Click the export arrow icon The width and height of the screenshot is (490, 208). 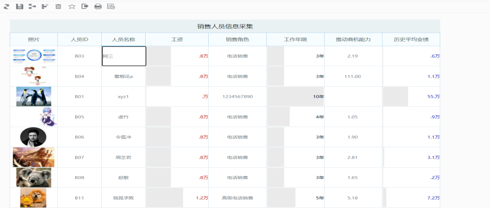85,6
